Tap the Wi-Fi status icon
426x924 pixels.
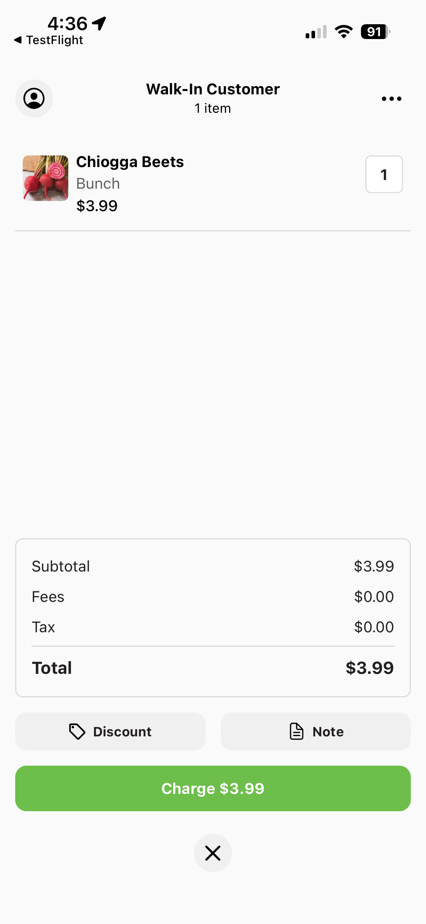pyautogui.click(x=344, y=32)
